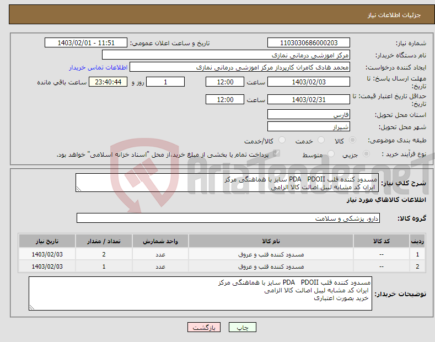Select the خدمت radio button
The image size is (435, 342).
pyautogui.click(x=321, y=140)
